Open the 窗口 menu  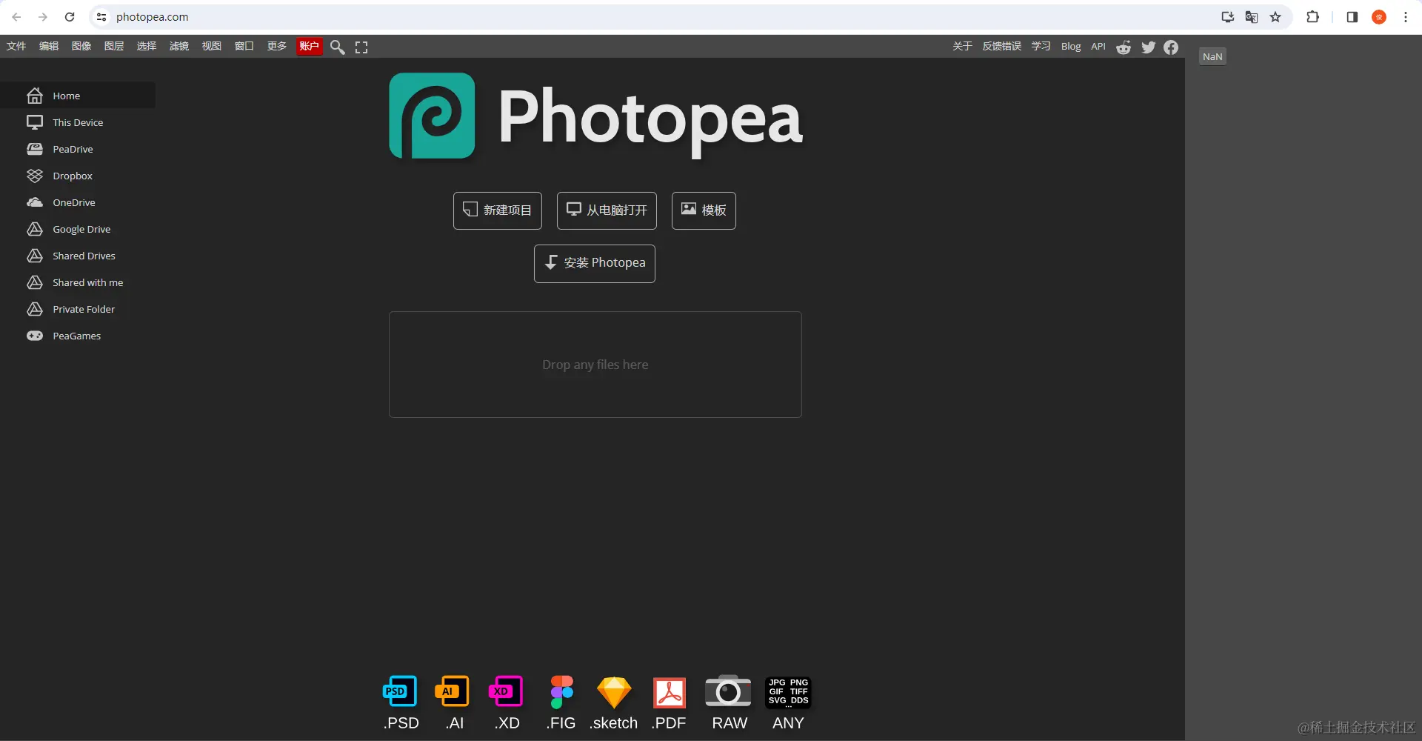coord(244,46)
